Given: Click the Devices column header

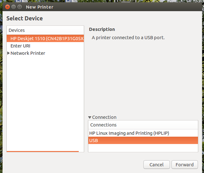Looking at the screenshot, I should (45, 30).
